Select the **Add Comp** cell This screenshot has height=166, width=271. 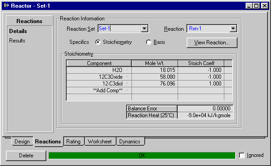coord(99,90)
